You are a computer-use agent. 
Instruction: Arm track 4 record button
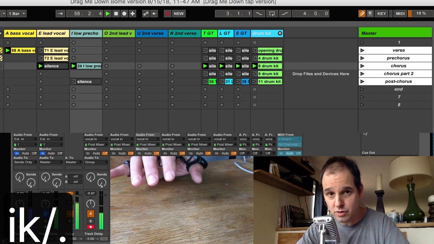91,227
